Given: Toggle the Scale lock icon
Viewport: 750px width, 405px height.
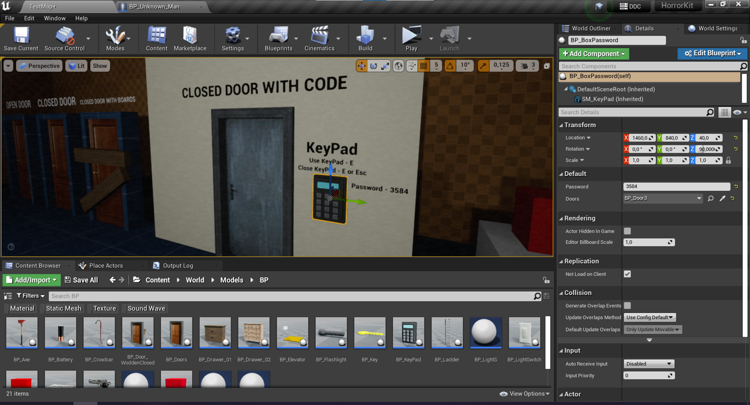Looking at the screenshot, I should pos(728,160).
